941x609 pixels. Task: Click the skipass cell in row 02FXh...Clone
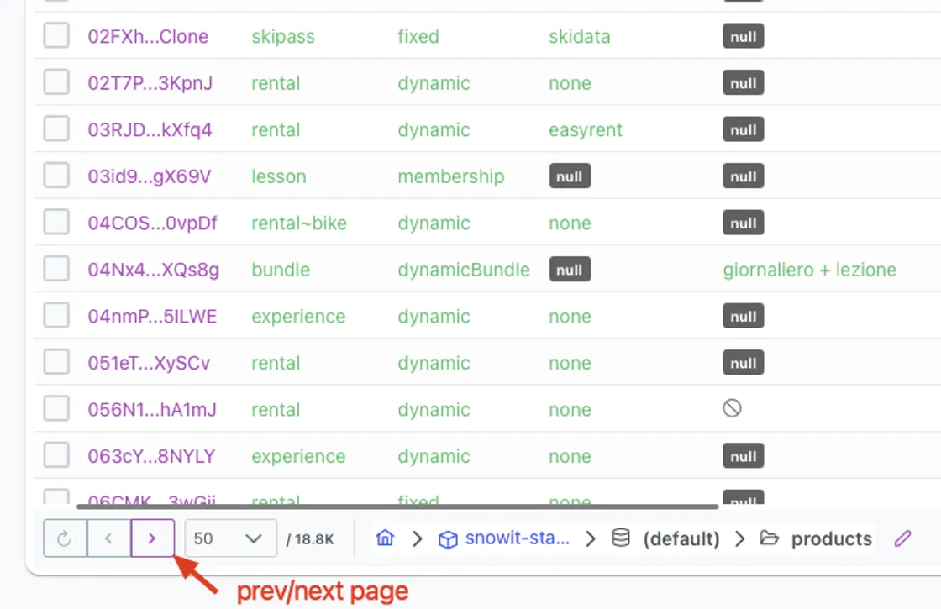(282, 37)
